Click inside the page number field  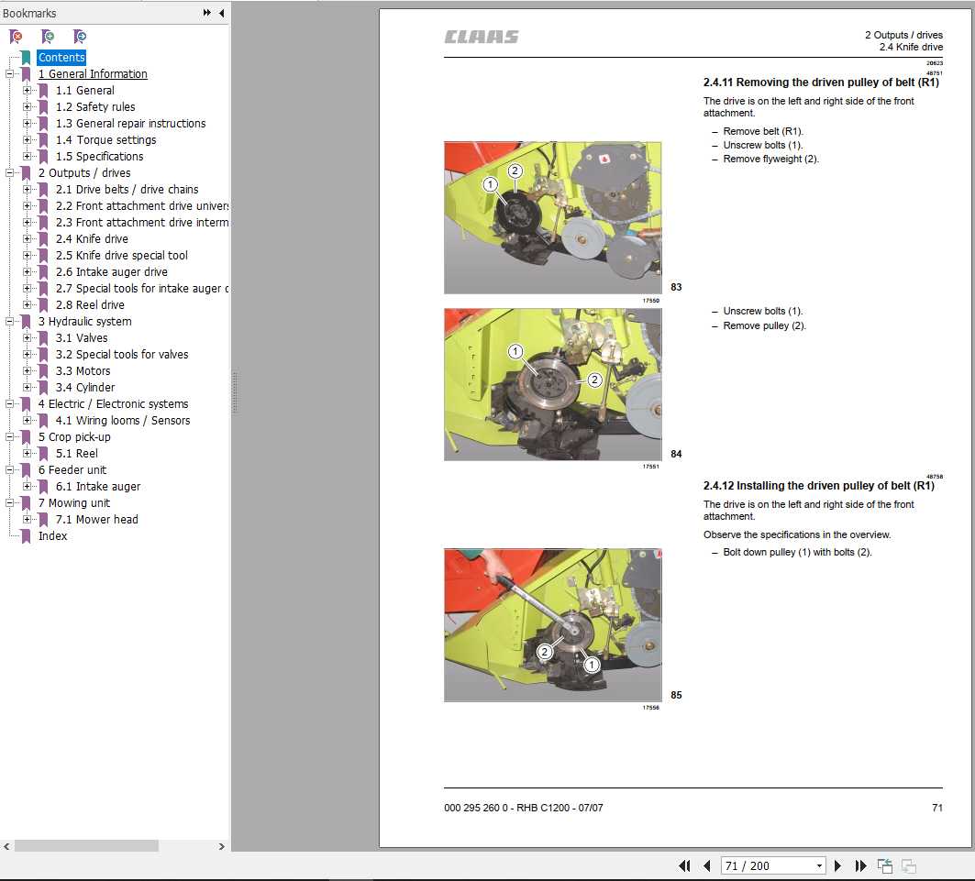761,864
